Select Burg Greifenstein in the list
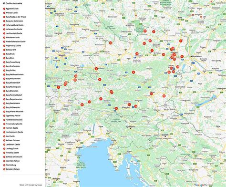 (x=13, y=66)
